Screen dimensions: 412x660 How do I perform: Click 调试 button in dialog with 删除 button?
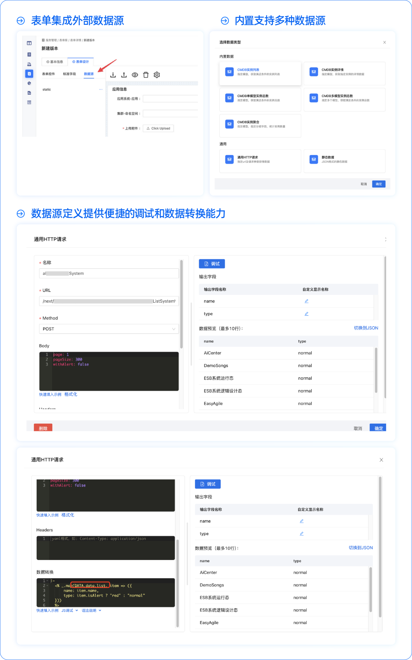212,264
